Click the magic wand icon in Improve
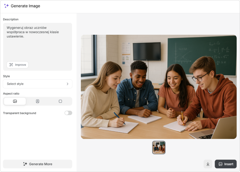240x172 pixels. [x=11, y=65]
